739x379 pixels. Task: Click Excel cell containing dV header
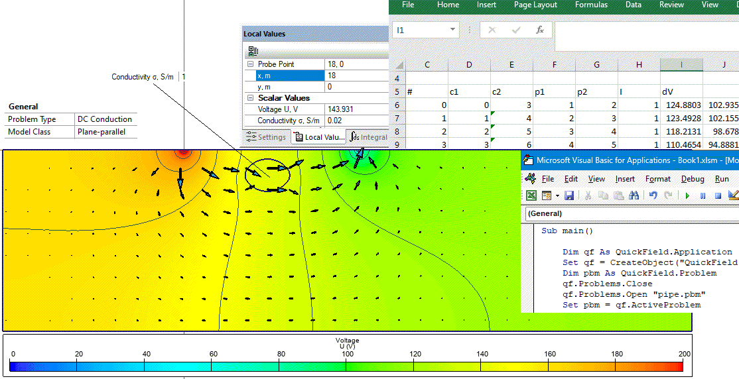pos(681,92)
